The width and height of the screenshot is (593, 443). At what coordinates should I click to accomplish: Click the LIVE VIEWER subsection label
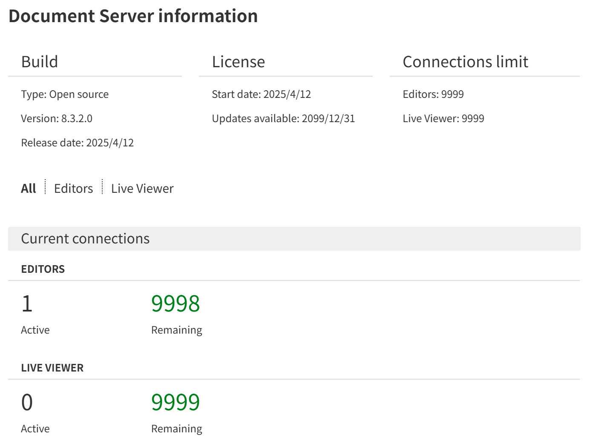[52, 368]
